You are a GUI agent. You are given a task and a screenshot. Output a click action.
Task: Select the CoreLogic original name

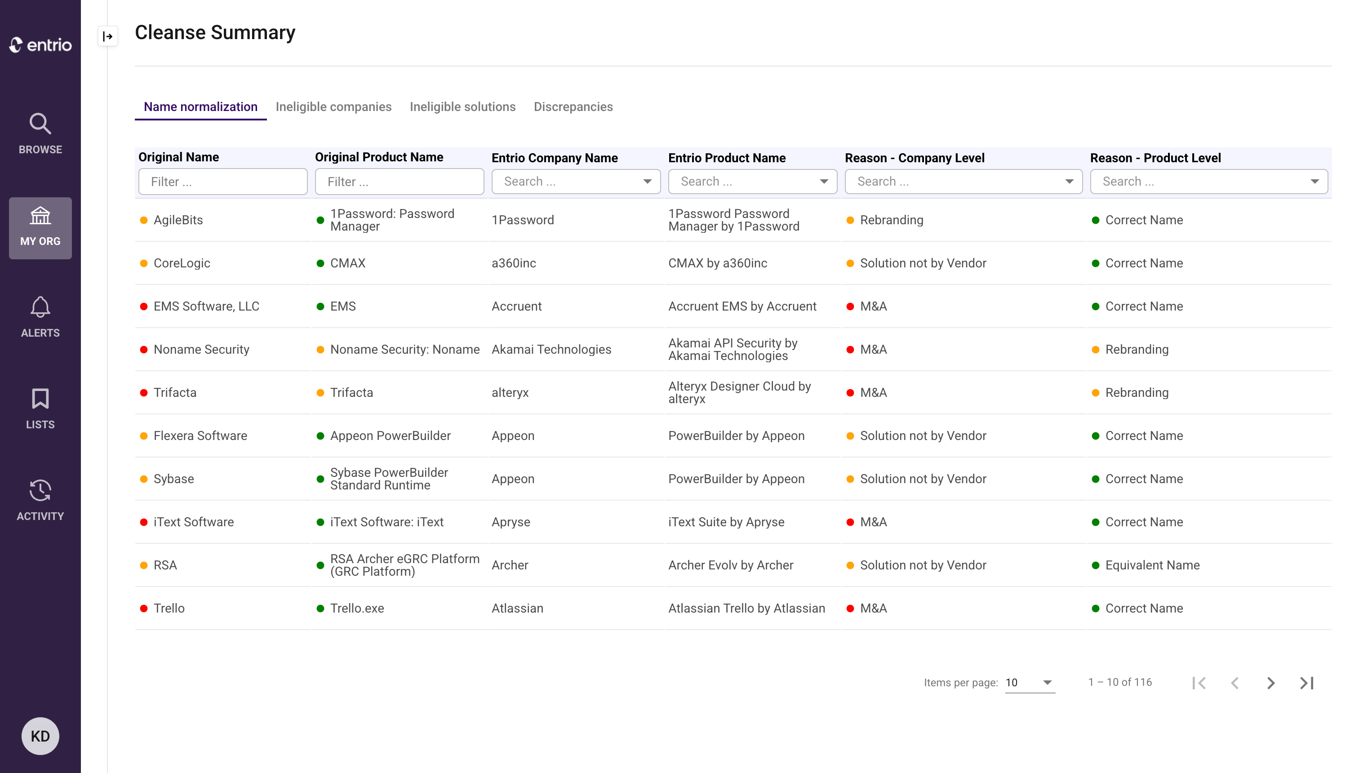pos(182,263)
